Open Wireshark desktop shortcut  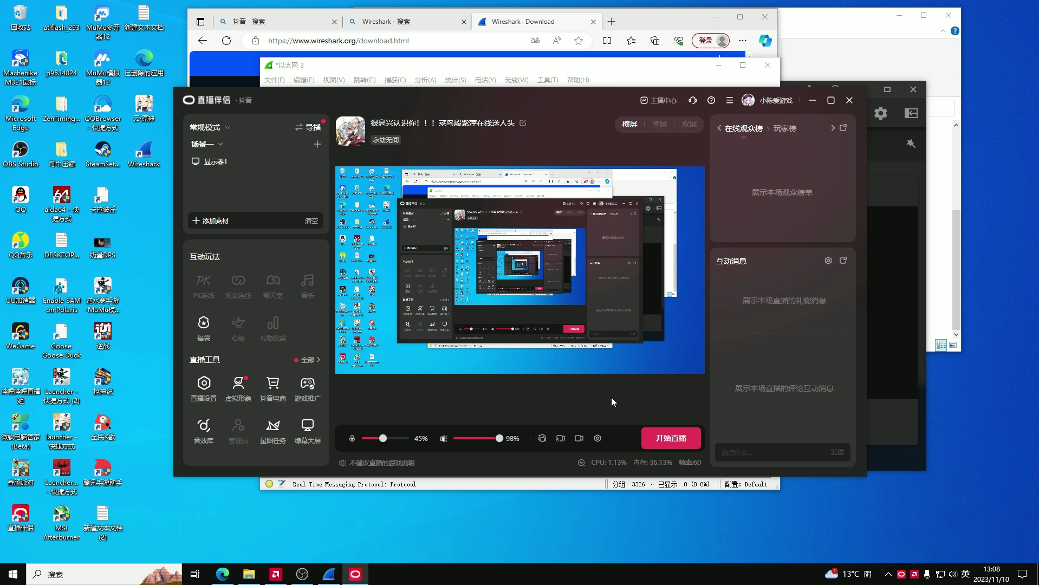(144, 154)
